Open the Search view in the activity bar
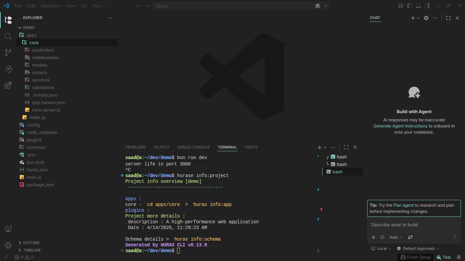465x261 pixels. coord(8,36)
